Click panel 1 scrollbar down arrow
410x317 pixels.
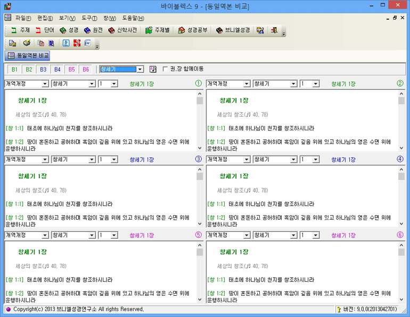(x=200, y=148)
